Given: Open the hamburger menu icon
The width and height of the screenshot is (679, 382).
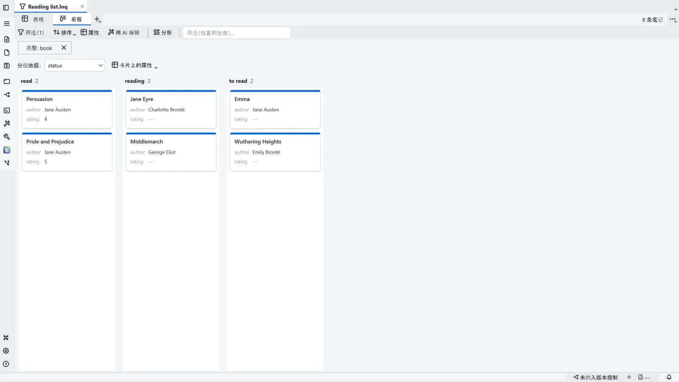Looking at the screenshot, I should click(x=6, y=23).
